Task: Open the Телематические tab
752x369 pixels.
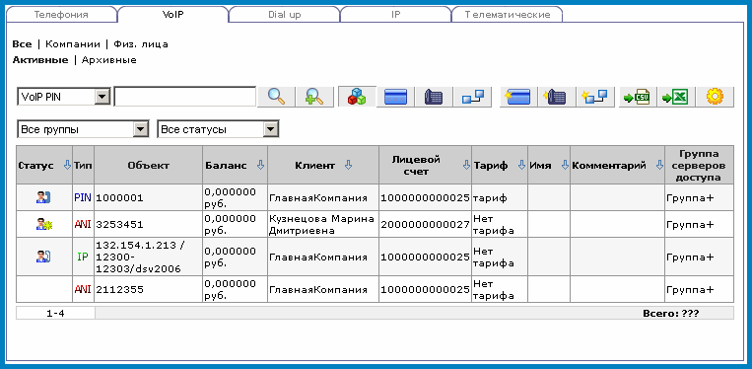Action: coord(507,15)
